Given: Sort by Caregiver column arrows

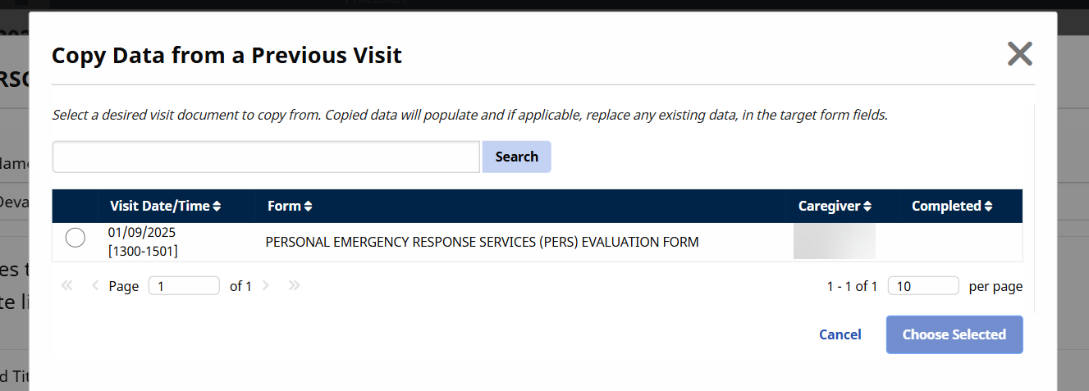Looking at the screenshot, I should [867, 207].
